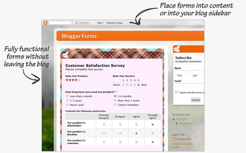This screenshot has height=153, width=246.
Task: Open 'View my complete profile' link
Action: (x=182, y=145)
